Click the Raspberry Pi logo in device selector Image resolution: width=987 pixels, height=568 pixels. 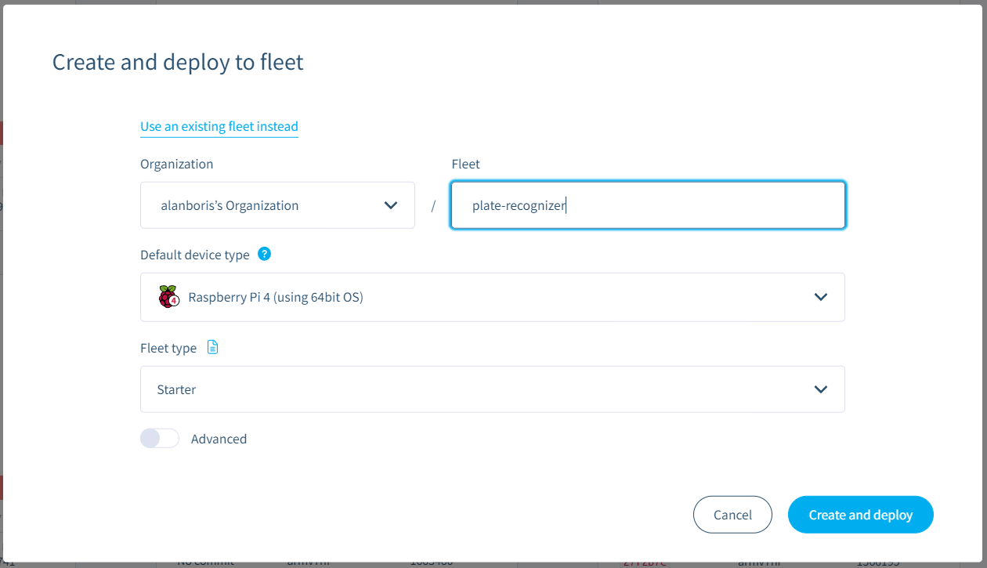pos(168,297)
